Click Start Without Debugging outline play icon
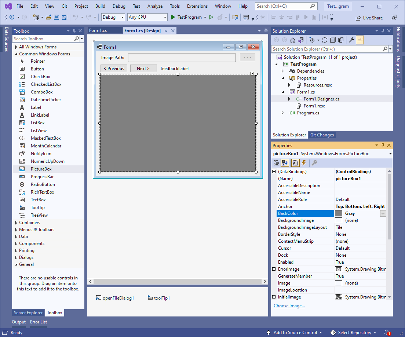Image resolution: width=405 pixels, height=337 pixels. point(211,17)
